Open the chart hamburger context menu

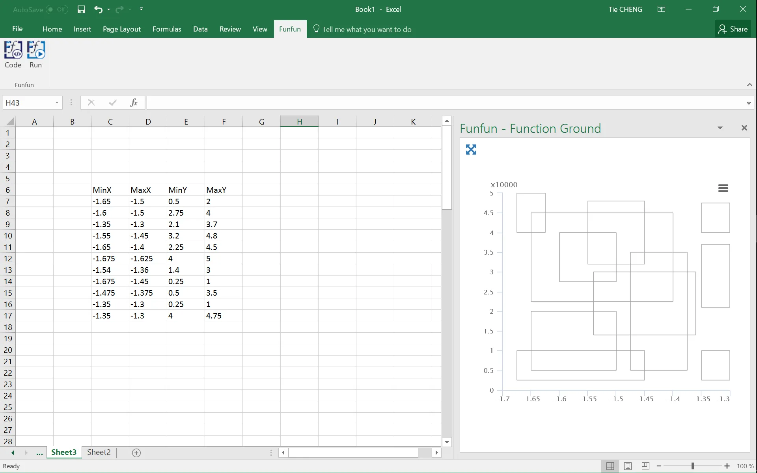click(x=723, y=188)
